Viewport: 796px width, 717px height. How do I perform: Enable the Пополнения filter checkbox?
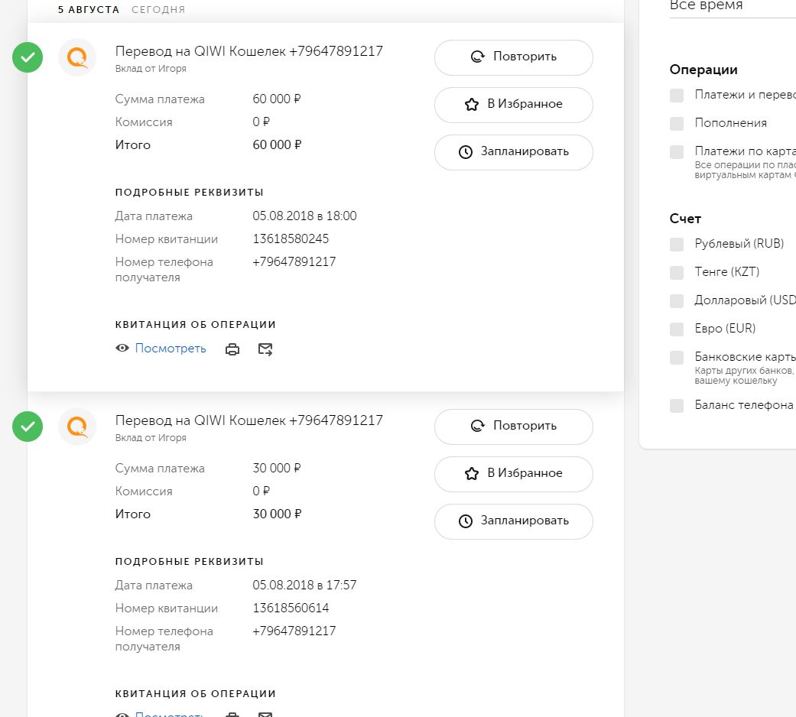pyautogui.click(x=677, y=124)
